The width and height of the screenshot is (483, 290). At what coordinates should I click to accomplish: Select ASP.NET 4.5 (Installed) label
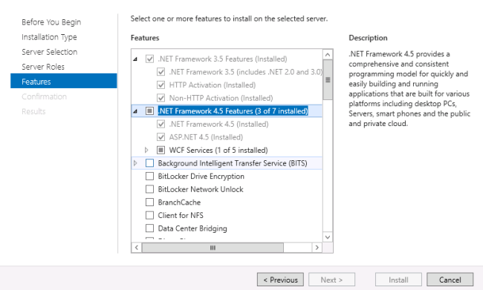(x=206, y=137)
